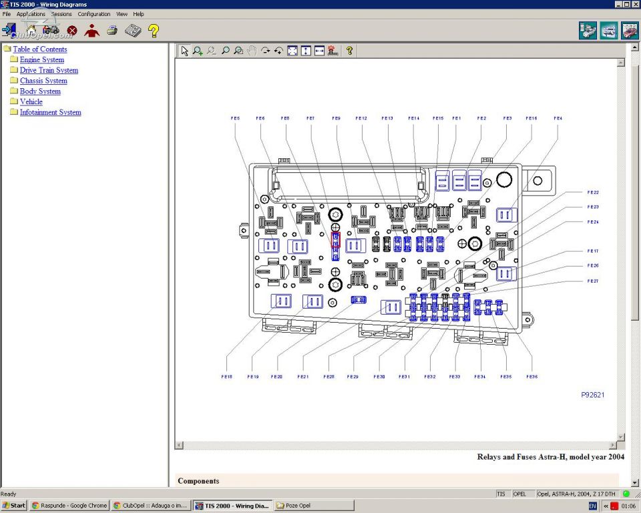The height and width of the screenshot is (513, 641).
Task: Switch to Raspunde - Google Chrome taskbar window
Action: (x=69, y=506)
